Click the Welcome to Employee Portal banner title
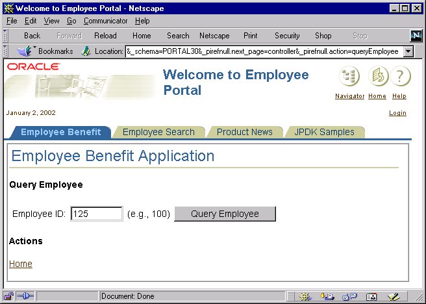This screenshot has width=426, height=304. coord(236,82)
